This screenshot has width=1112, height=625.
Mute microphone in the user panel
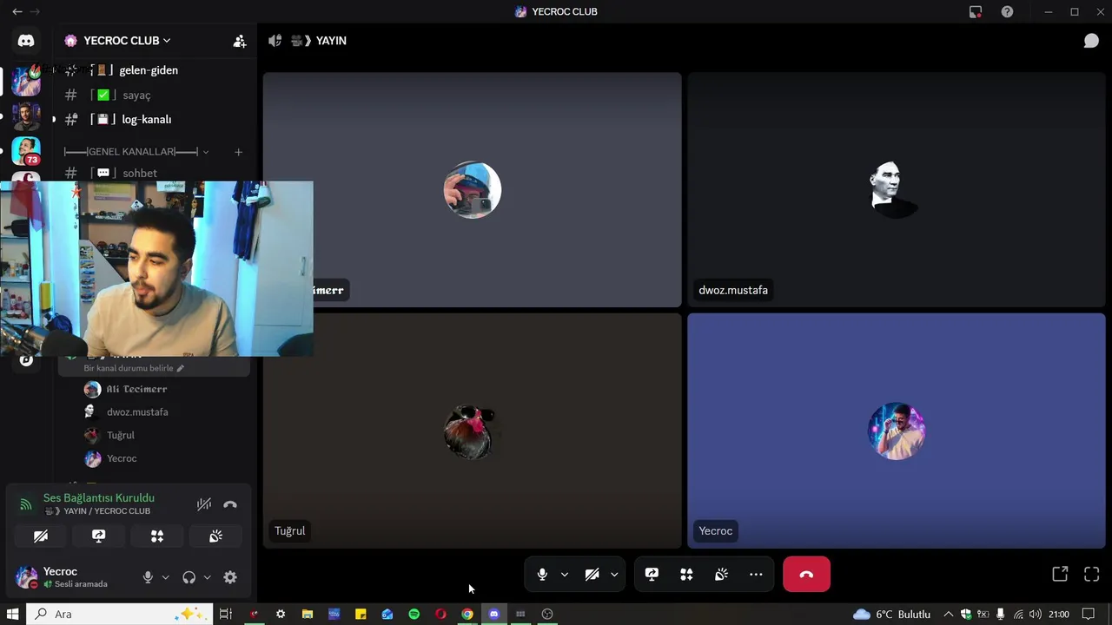click(x=148, y=577)
